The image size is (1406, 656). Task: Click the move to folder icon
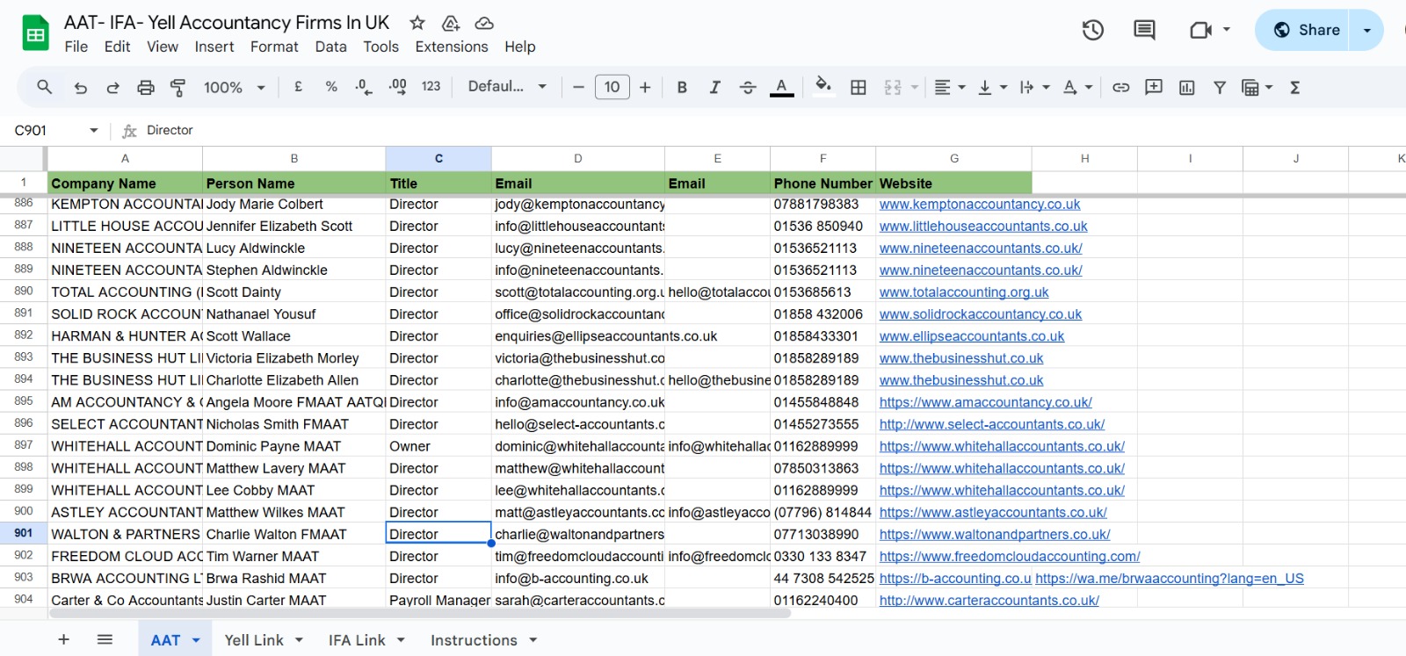pyautogui.click(x=451, y=23)
